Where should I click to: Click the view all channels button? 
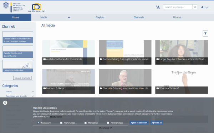22,78
